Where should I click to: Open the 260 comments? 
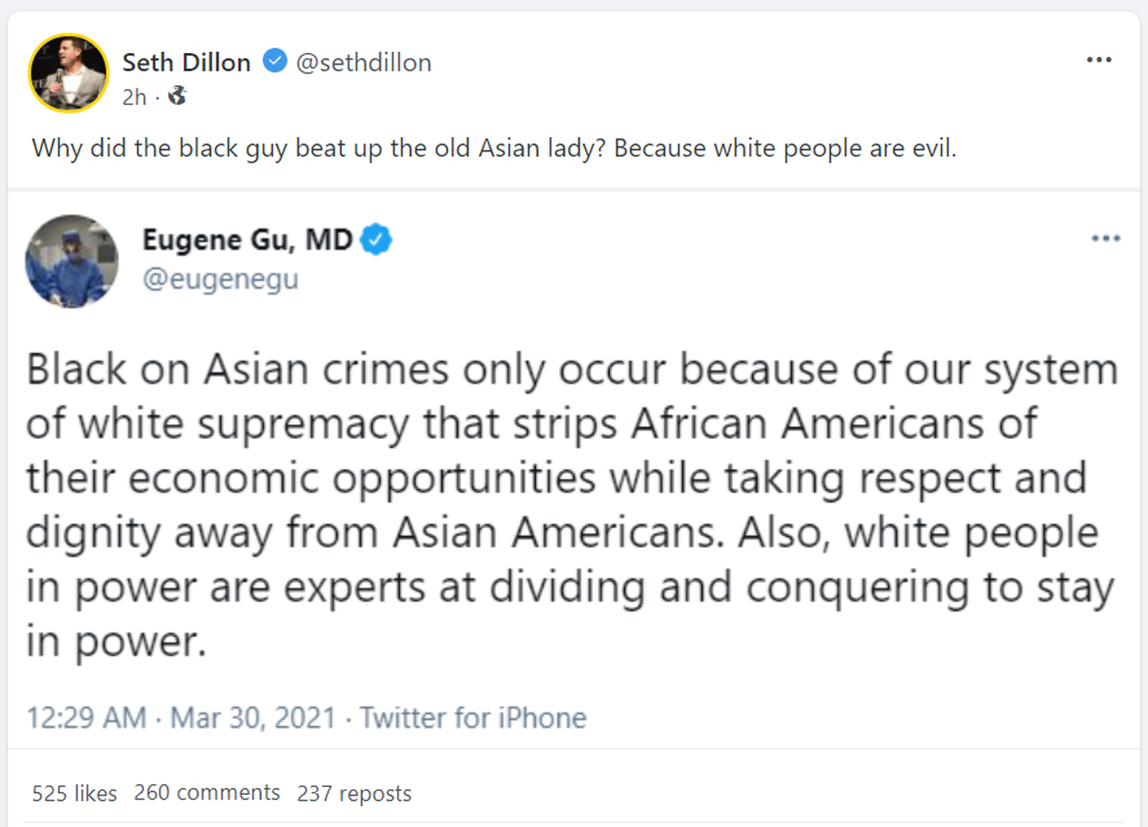207,793
